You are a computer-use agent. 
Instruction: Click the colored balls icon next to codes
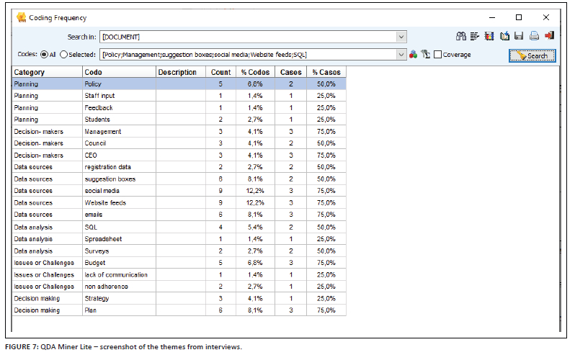(x=414, y=54)
